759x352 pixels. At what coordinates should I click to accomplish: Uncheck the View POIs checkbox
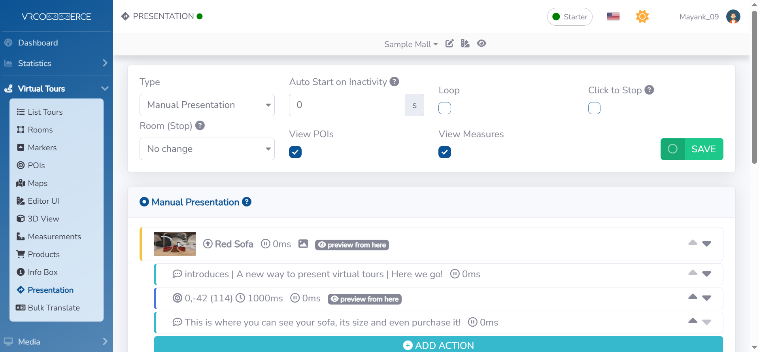pos(295,152)
